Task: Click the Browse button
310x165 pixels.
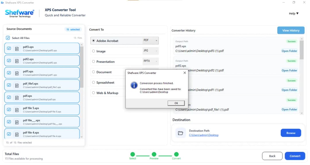Action: (x=291, y=133)
